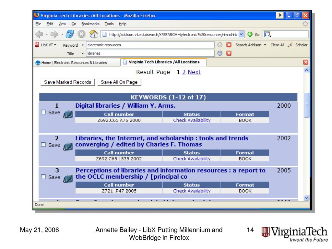Click the Clear All button
The width and height of the screenshot is (332, 249).
point(277,45)
